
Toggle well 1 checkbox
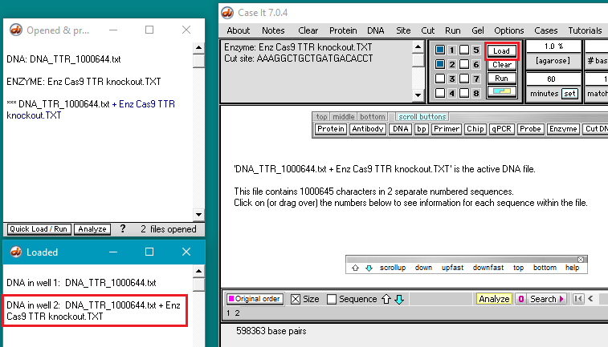pyautogui.click(x=439, y=50)
